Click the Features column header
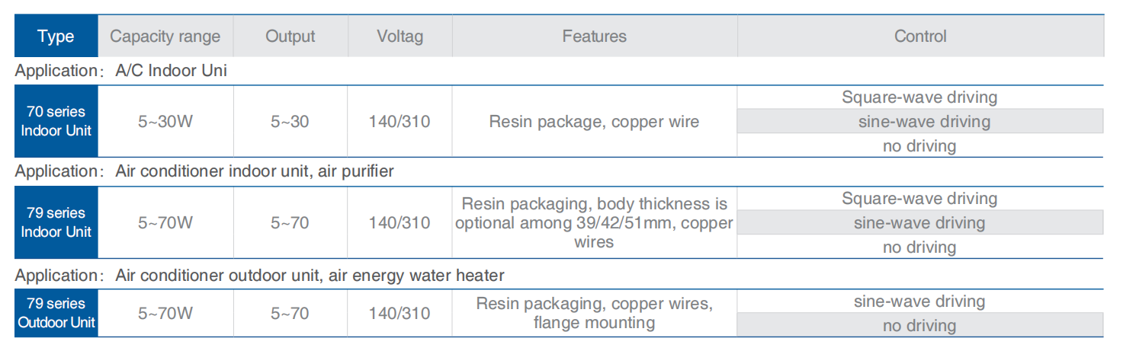Viewport: 1136px width, 351px height. point(594,36)
